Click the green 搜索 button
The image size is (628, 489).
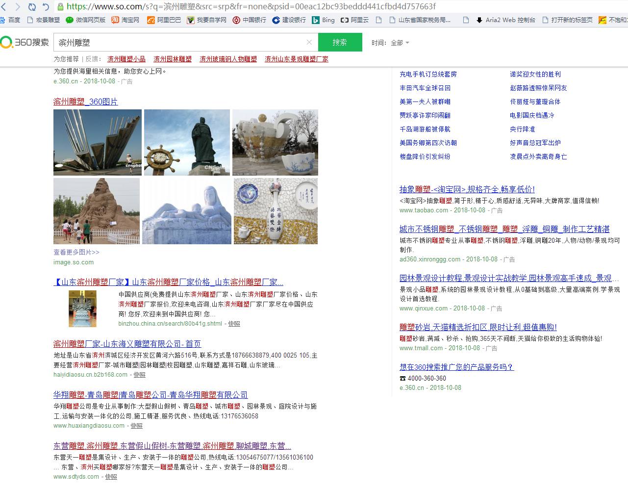tap(340, 42)
